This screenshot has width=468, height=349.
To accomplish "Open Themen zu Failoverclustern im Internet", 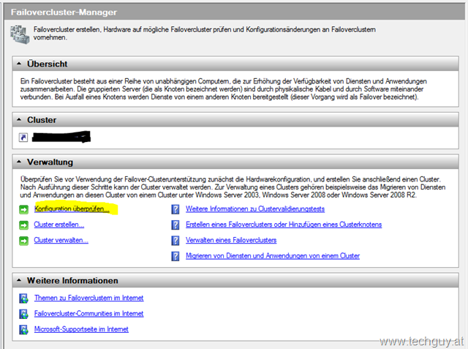I will click(89, 298).
